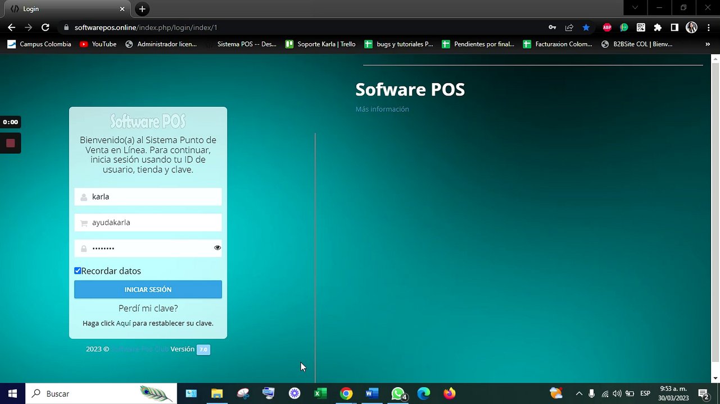Screen dimensions: 720x404
Task: Click the ESP keyboard language indicator
Action: (645, 393)
